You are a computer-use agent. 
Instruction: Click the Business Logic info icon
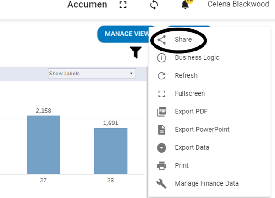click(x=161, y=58)
